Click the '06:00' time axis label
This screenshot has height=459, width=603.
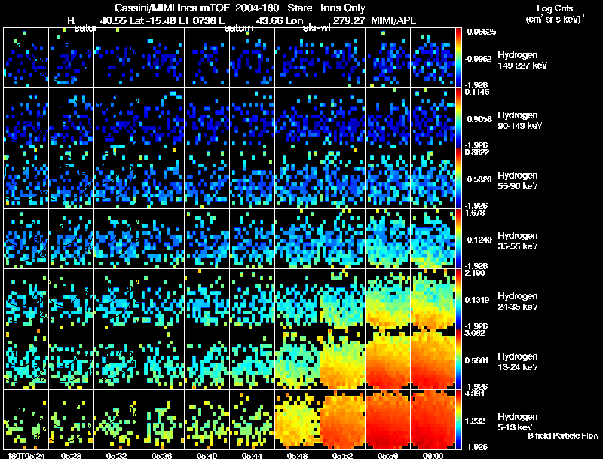pyautogui.click(x=433, y=455)
